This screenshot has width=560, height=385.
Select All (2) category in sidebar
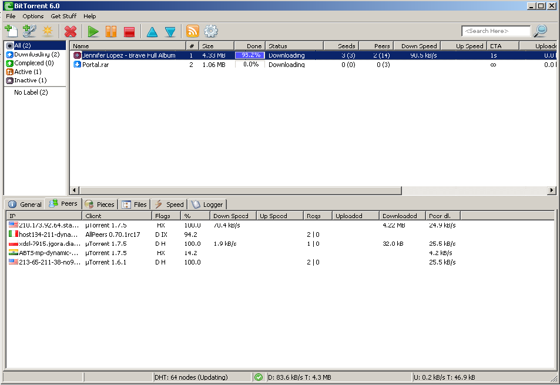35,46
